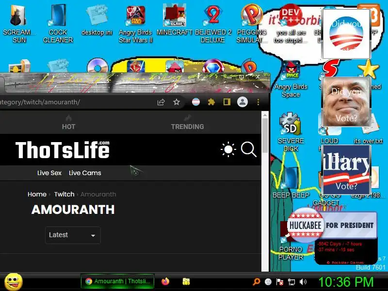Viewport: 388px width, 291px height.
Task: Go to Twitch breadcrumb link
Action: click(64, 194)
